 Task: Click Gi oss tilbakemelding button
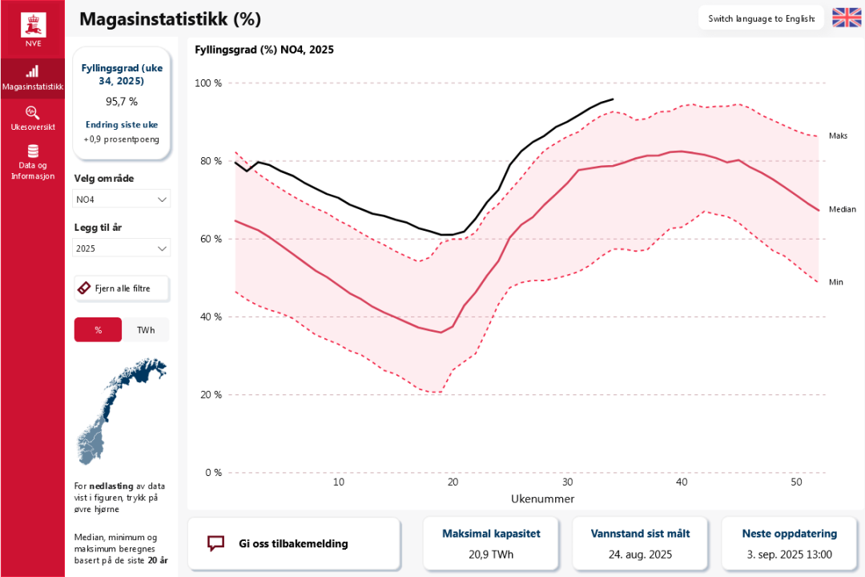click(x=293, y=543)
